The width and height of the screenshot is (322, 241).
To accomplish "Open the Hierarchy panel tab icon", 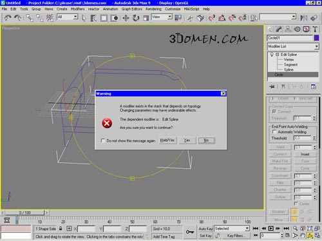I will [x=288, y=29].
